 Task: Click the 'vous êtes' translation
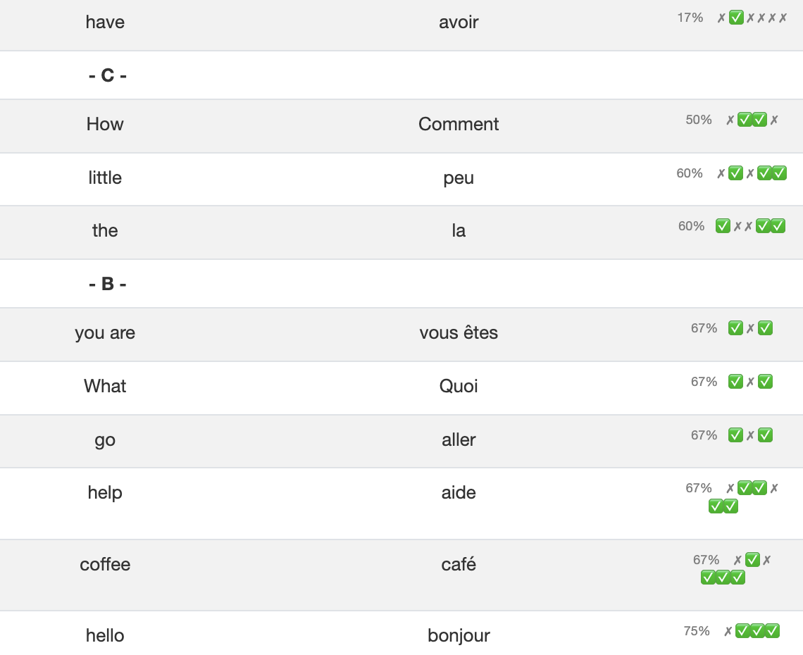pyautogui.click(x=459, y=332)
